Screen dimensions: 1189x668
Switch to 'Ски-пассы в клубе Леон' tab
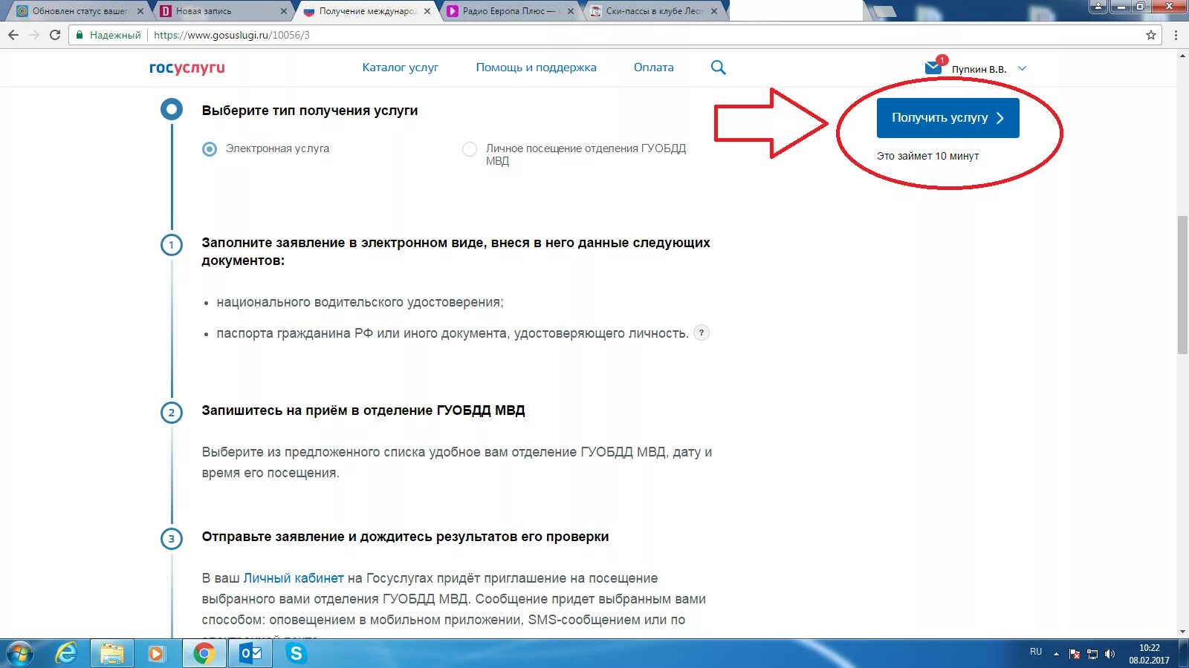point(653,11)
